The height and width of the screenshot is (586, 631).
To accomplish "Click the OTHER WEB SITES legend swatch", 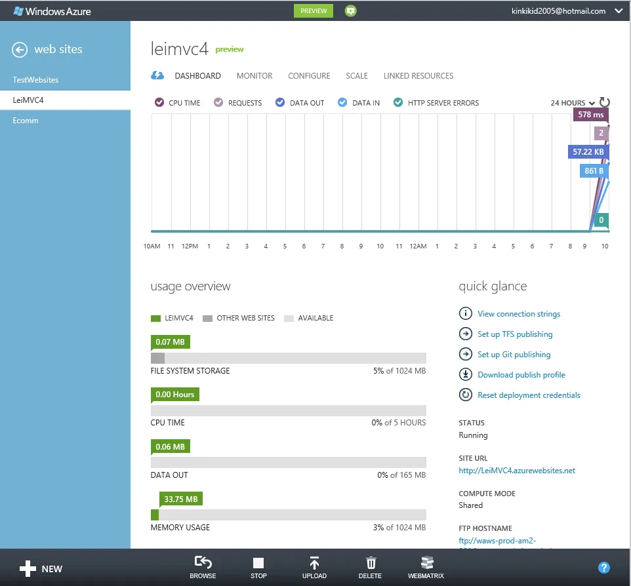I will pos(207,319).
